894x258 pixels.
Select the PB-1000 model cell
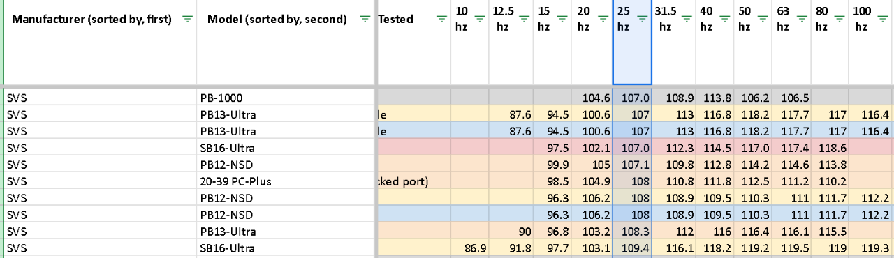coord(286,98)
